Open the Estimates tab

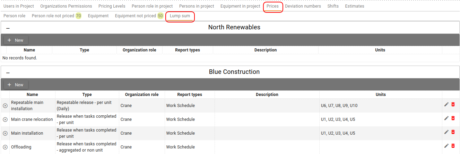[355, 6]
